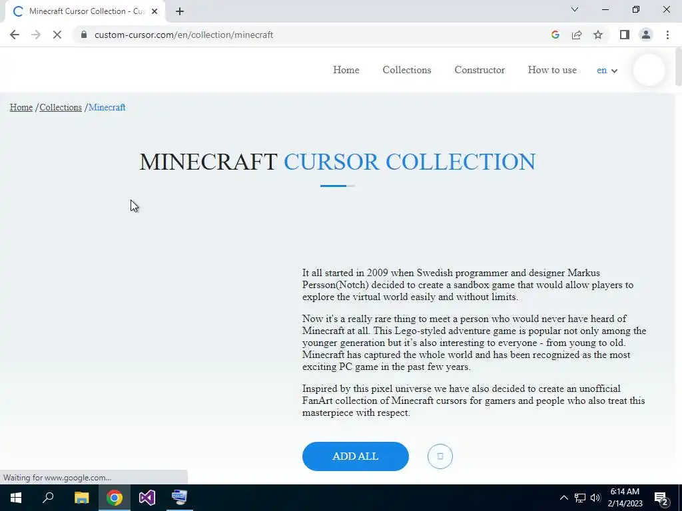
Task: Open a new browser tab
Action: 180,11
